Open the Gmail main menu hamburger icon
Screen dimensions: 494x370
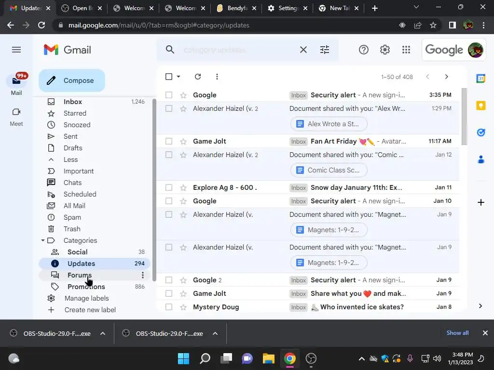coord(16,50)
